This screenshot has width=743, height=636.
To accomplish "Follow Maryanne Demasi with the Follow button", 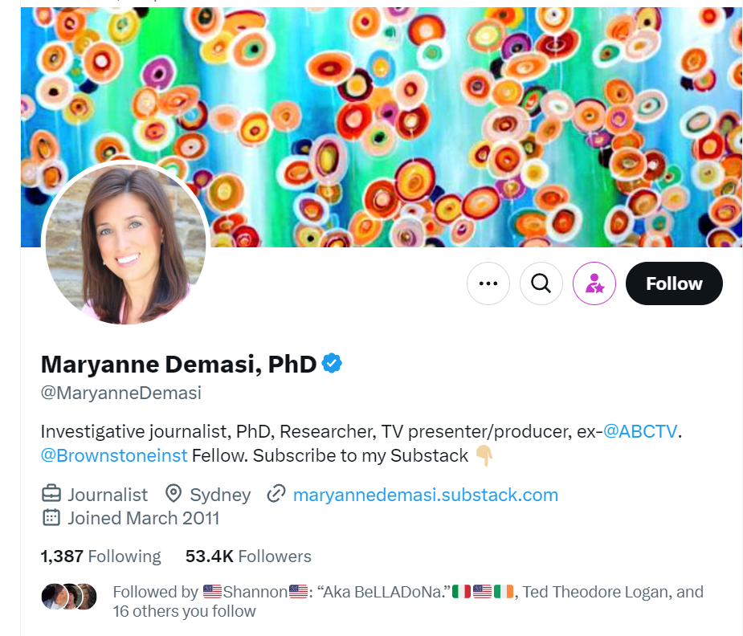I will [x=674, y=283].
